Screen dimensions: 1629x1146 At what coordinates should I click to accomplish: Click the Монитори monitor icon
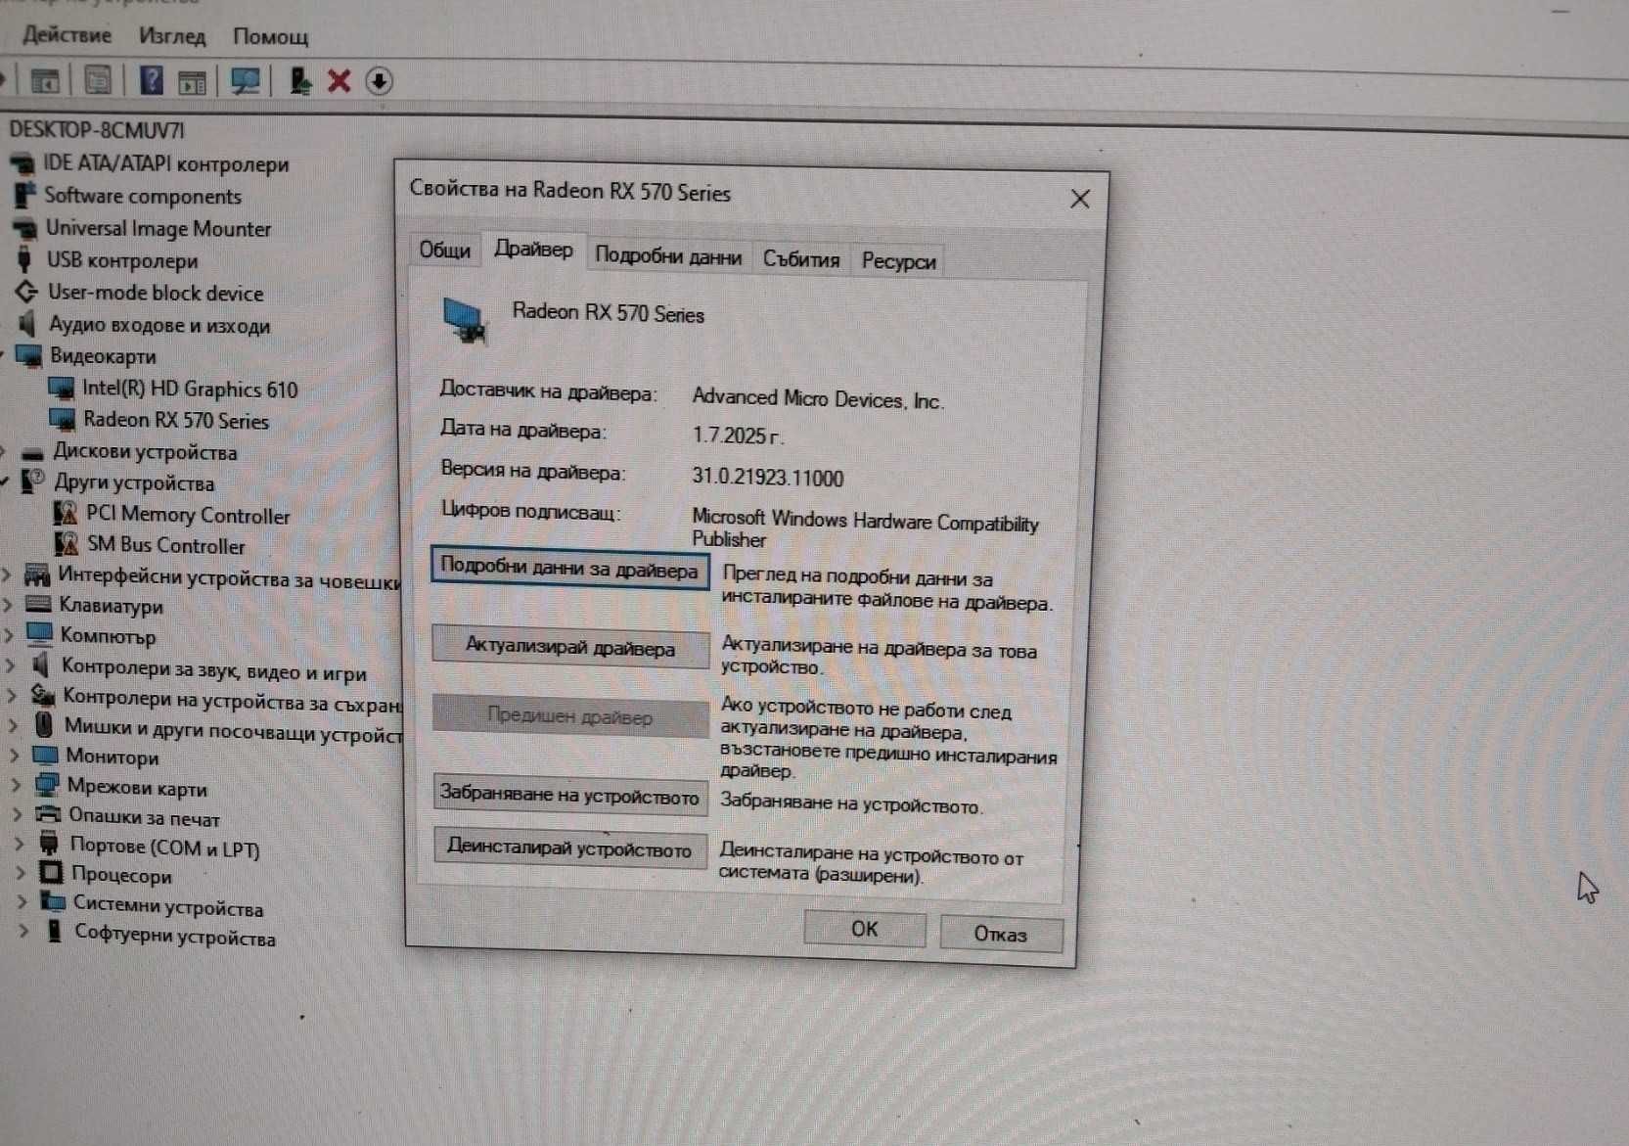[x=46, y=756]
